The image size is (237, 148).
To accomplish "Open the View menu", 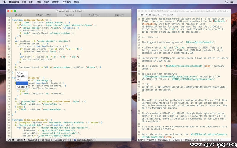I will [x=46, y=2].
